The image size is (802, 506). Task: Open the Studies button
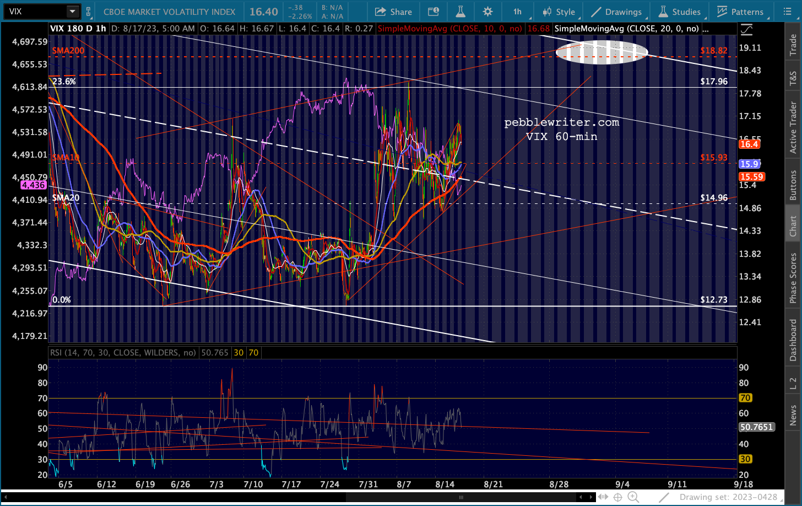(x=680, y=12)
